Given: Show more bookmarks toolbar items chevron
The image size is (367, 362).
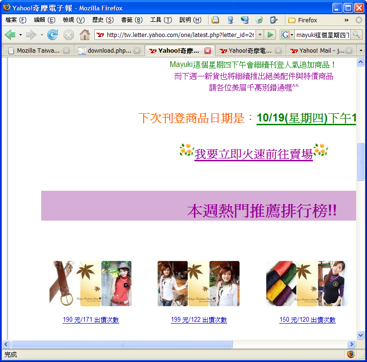Looking at the screenshot, I should 347,20.
